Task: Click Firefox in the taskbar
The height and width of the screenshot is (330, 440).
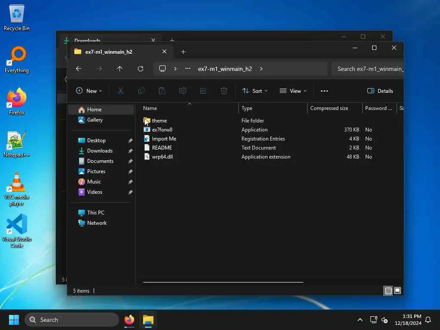Action: coord(129,320)
